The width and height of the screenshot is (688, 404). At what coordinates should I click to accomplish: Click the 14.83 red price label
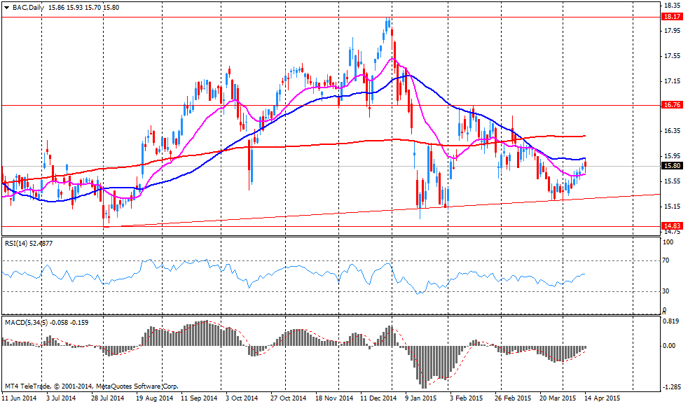pyautogui.click(x=672, y=226)
